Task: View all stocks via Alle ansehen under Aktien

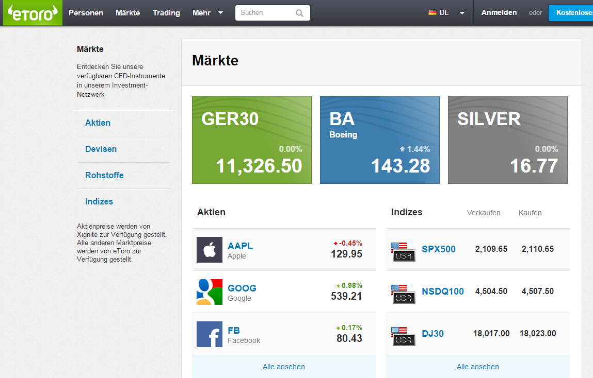Action: point(284,367)
